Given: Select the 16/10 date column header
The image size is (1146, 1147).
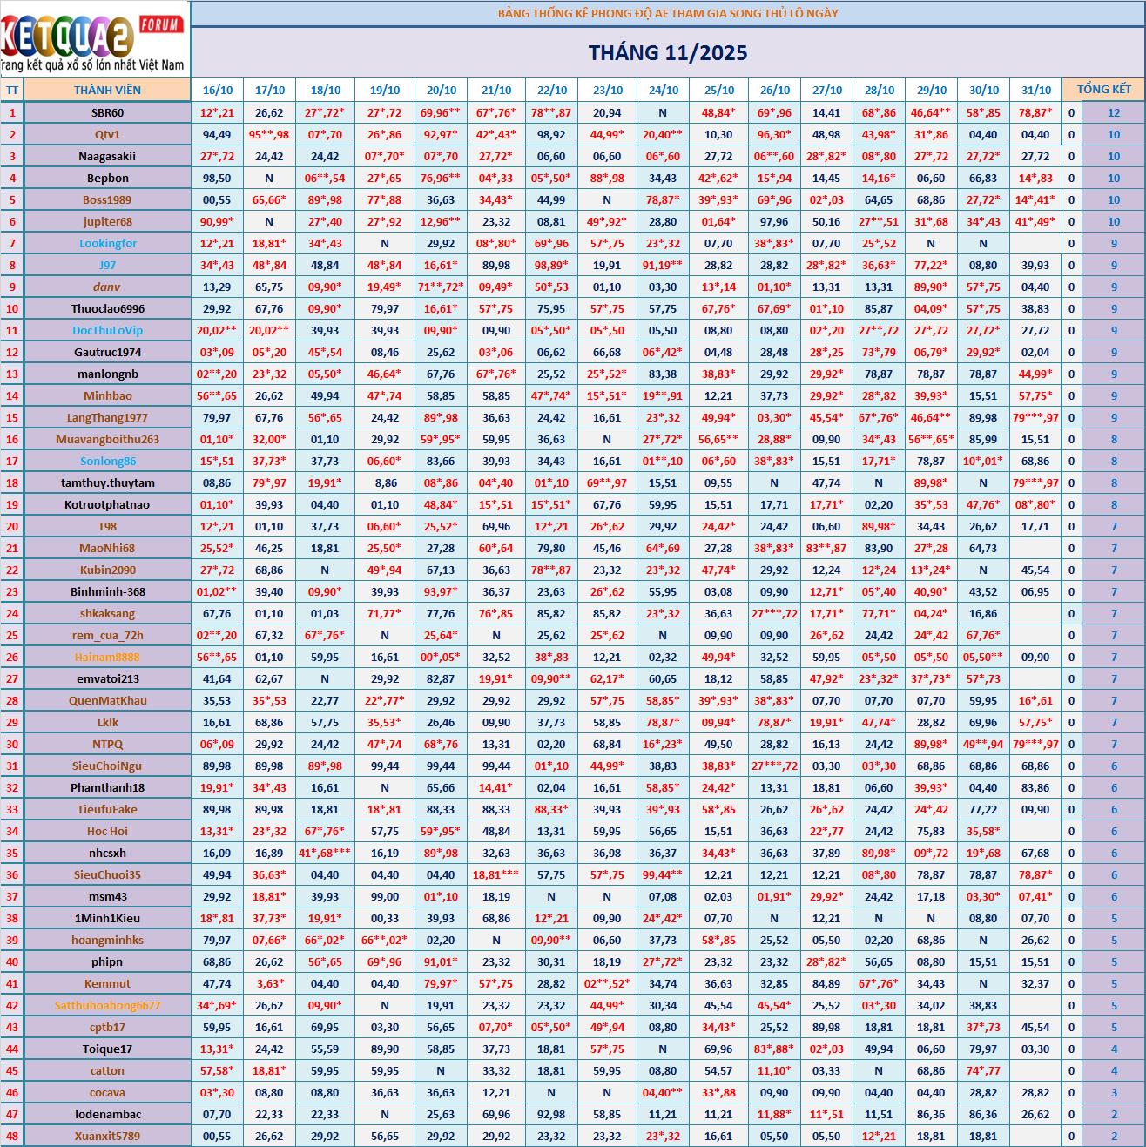Looking at the screenshot, I should (218, 90).
